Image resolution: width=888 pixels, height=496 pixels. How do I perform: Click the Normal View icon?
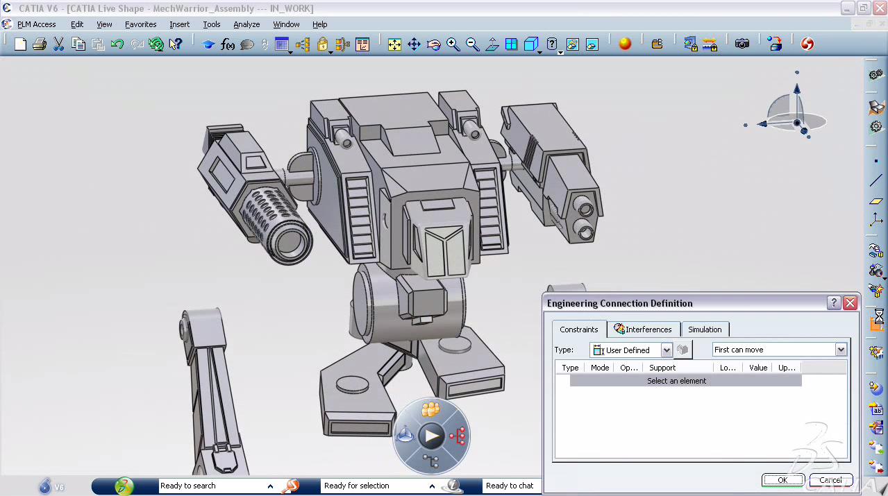point(492,44)
